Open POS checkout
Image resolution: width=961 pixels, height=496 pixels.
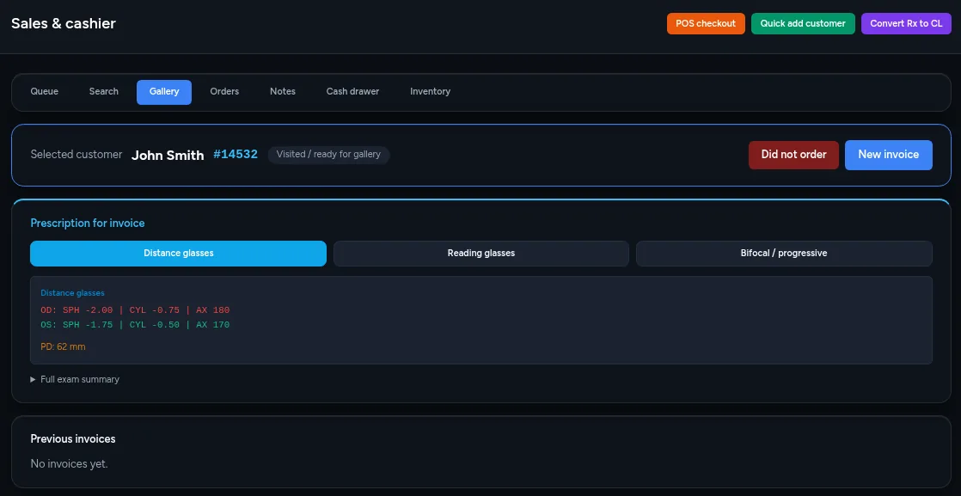point(706,23)
